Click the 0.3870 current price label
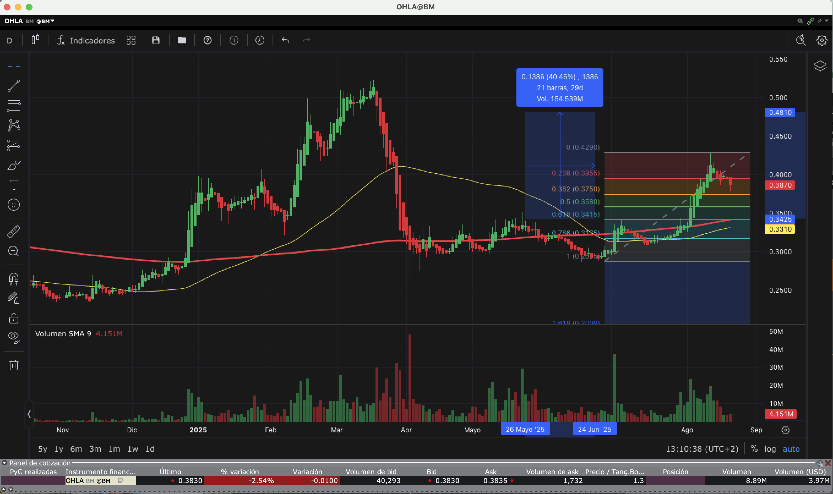Viewport: 833px width, 494px height. (x=780, y=185)
